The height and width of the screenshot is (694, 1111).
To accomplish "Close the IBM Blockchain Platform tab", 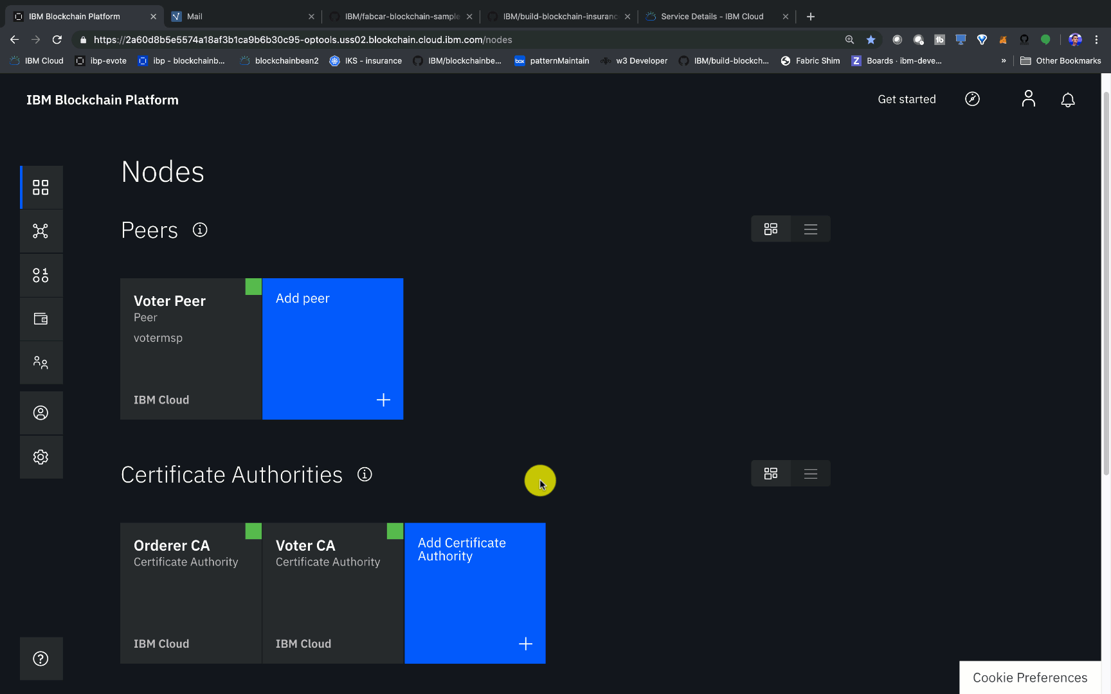I will [153, 17].
